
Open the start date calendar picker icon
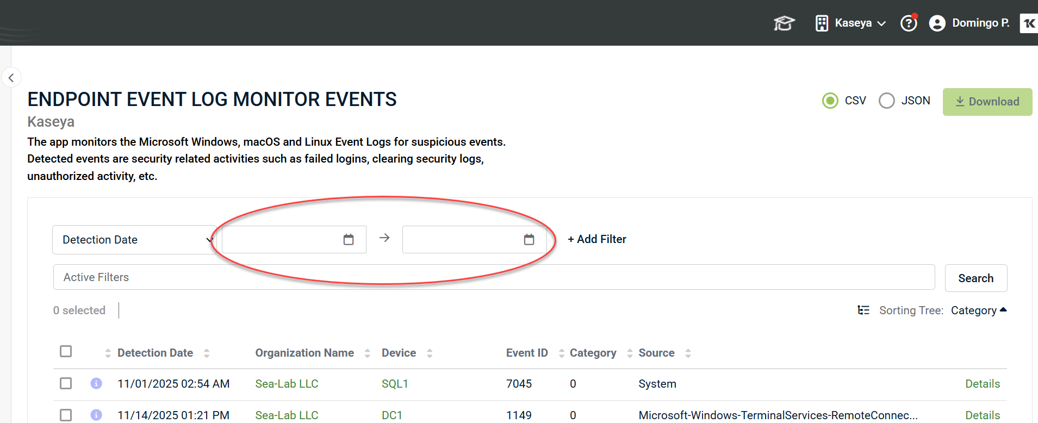click(349, 239)
